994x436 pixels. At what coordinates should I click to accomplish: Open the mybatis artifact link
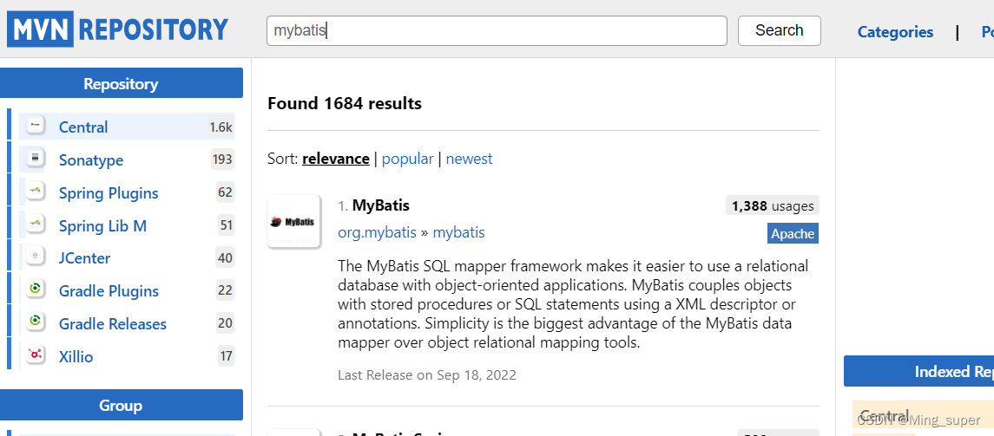pos(458,233)
